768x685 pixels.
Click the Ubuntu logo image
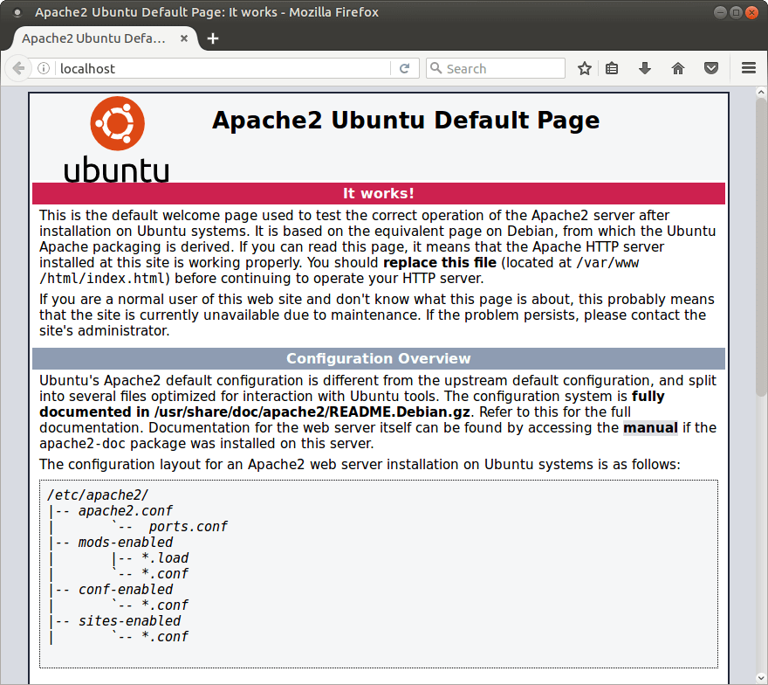point(117,139)
